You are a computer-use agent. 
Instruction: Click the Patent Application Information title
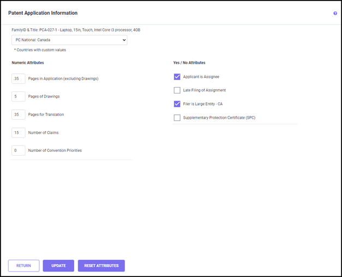click(x=43, y=13)
